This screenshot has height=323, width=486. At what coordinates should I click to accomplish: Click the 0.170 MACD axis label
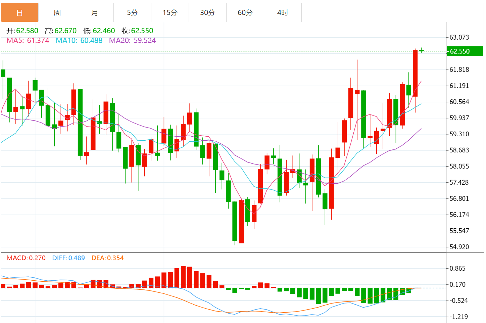457,284
